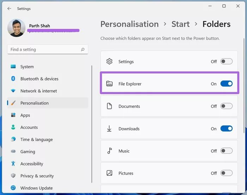Viewport: 247px width, 195px height.
Task: Click the Start breadcrumb link
Action: click(x=181, y=24)
